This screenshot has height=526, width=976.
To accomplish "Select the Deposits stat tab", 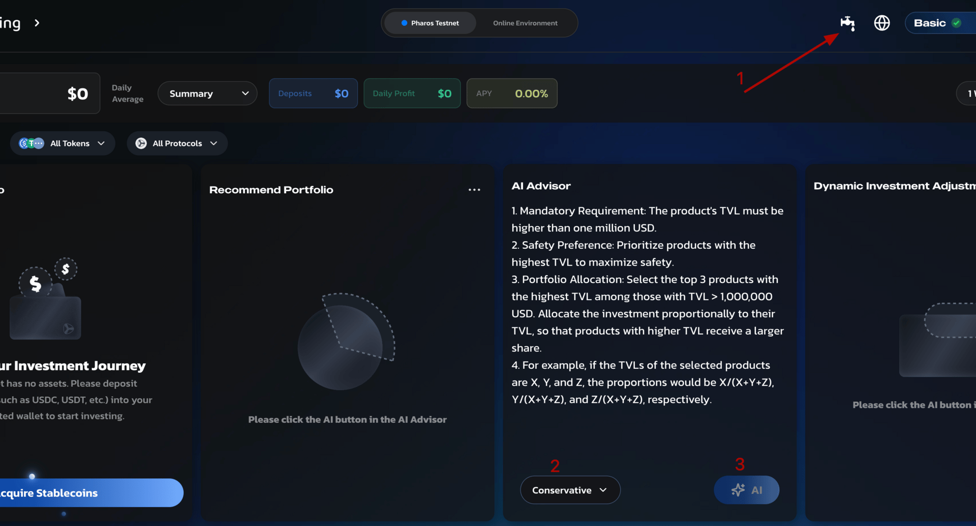I will [313, 94].
